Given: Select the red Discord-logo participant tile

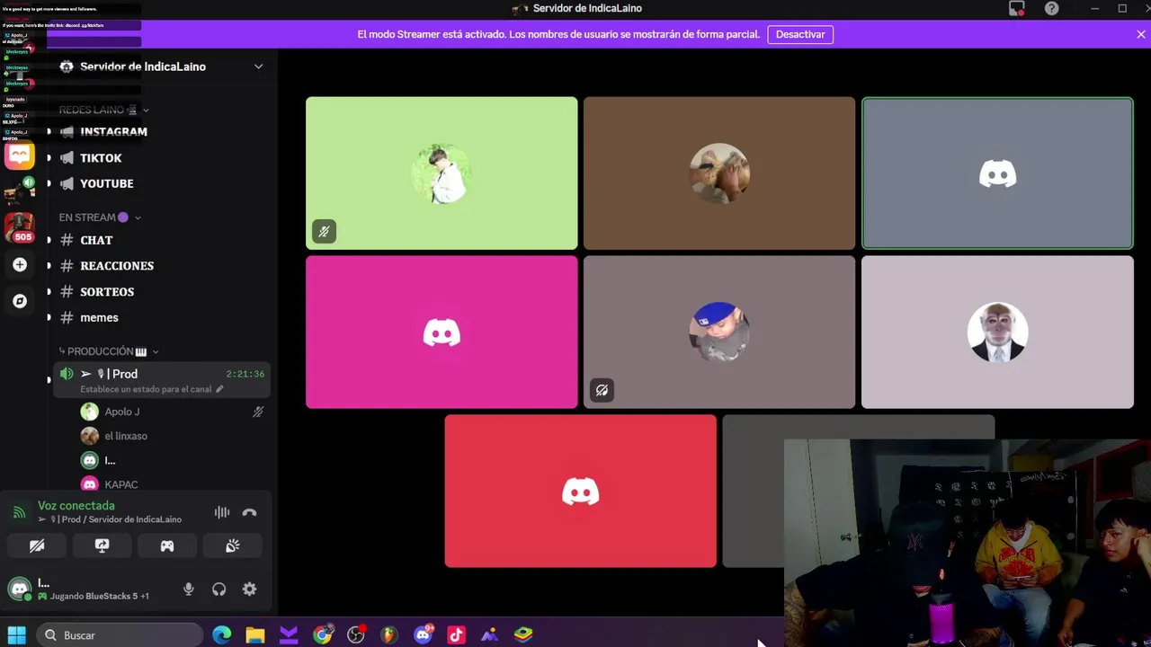Looking at the screenshot, I should [x=580, y=492].
